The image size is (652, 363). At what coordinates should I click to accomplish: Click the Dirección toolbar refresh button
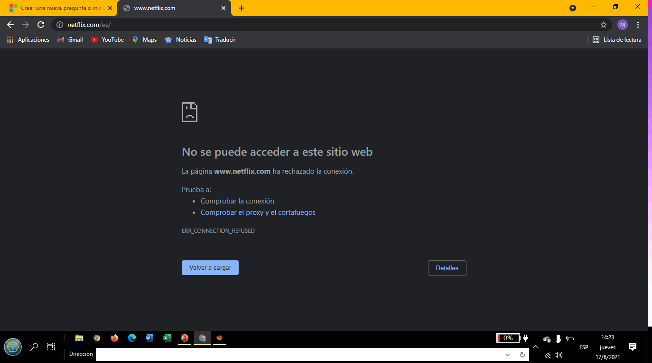click(522, 354)
